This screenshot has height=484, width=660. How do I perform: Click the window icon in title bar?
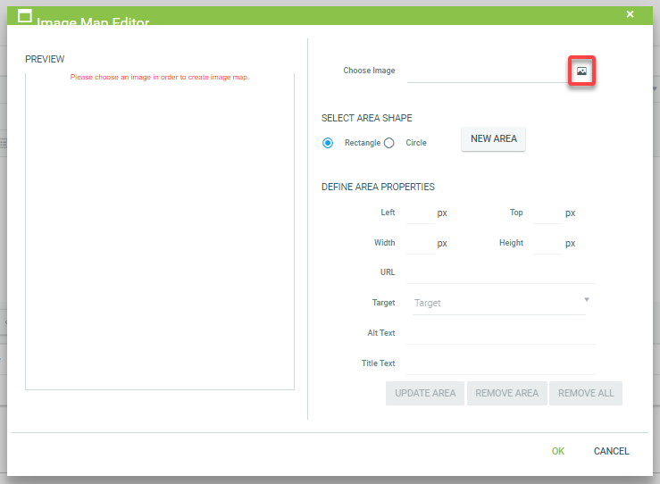click(25, 16)
